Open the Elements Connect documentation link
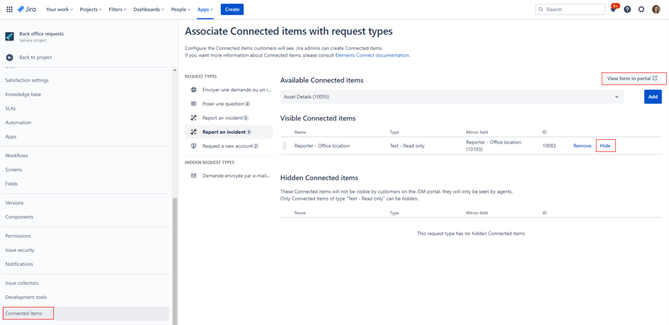 click(x=372, y=55)
